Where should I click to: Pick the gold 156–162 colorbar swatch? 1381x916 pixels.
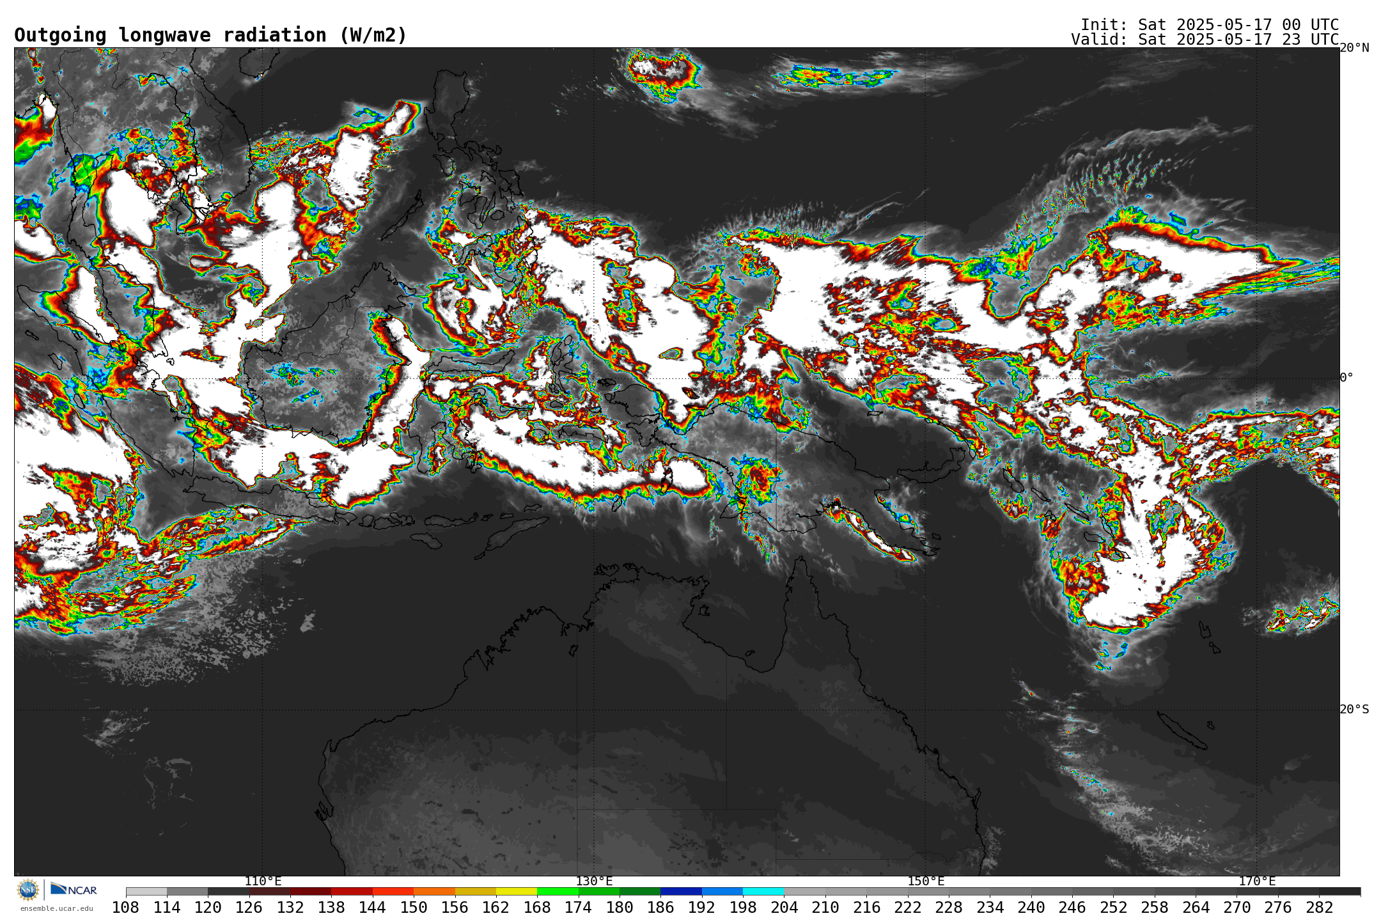475,892
